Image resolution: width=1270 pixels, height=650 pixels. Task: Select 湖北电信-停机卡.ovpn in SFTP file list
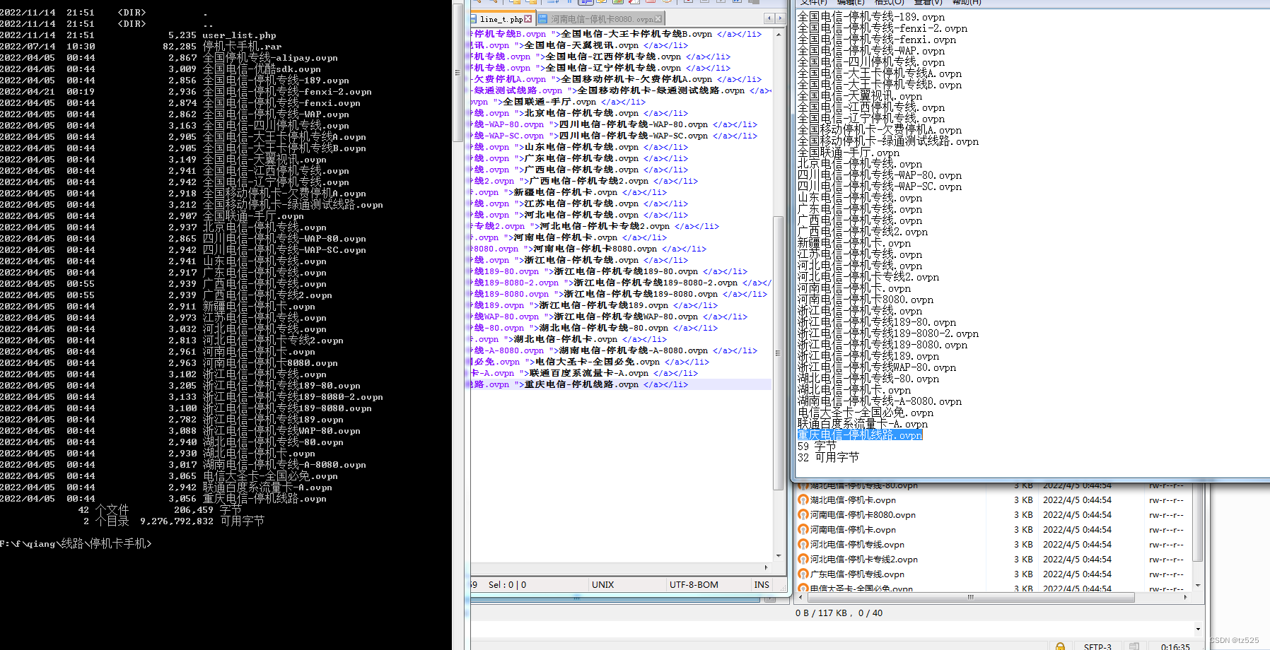(853, 500)
